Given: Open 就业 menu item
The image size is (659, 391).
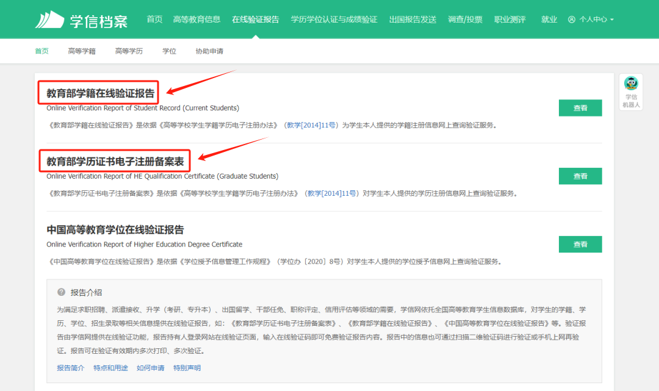Looking at the screenshot, I should coord(549,20).
